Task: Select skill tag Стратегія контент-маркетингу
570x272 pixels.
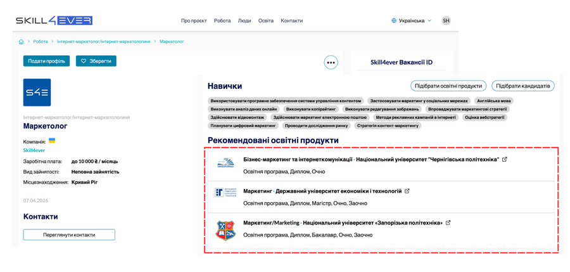Action: pos(388,126)
